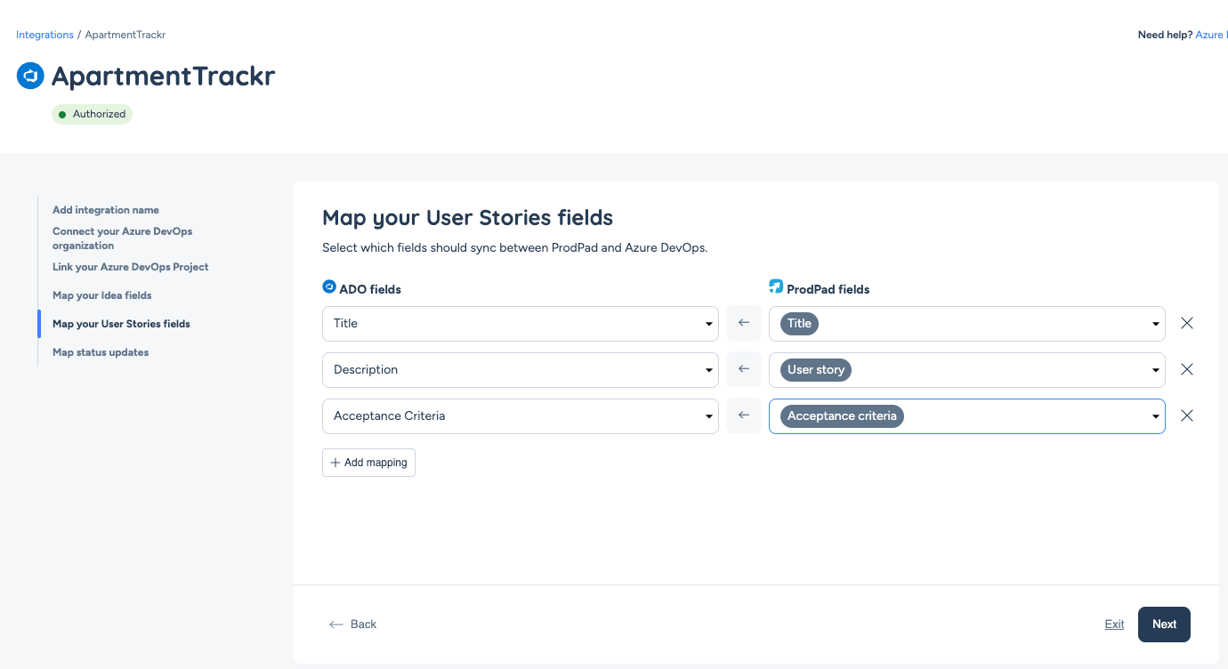
Task: Go to Map status updates step
Action: pyautogui.click(x=101, y=352)
